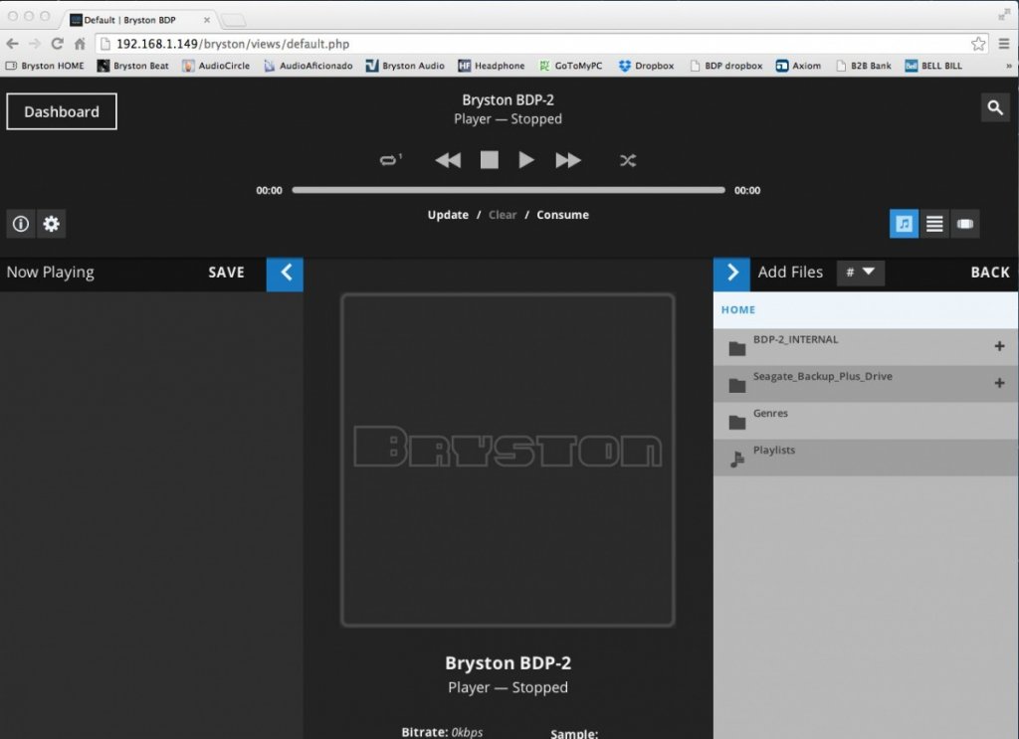This screenshot has width=1019, height=739.
Task: Open the AudioCircle bookmark
Action: click(x=216, y=66)
